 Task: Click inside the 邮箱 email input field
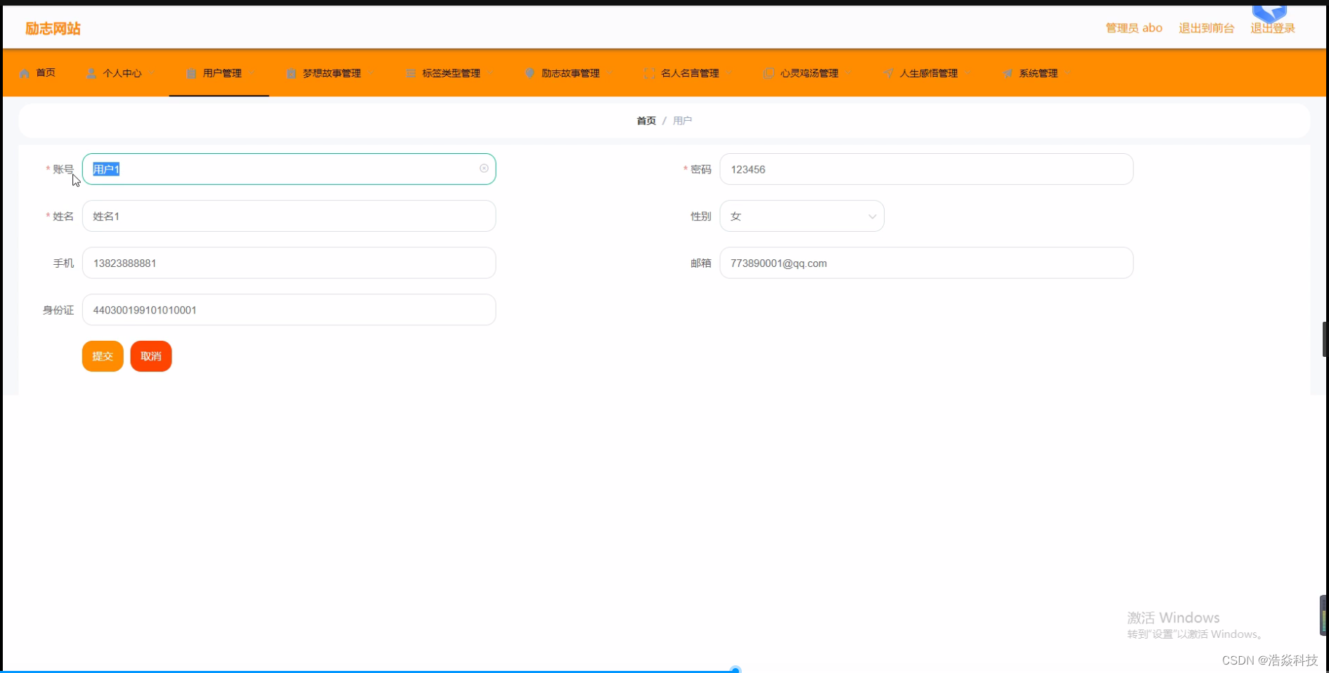925,263
